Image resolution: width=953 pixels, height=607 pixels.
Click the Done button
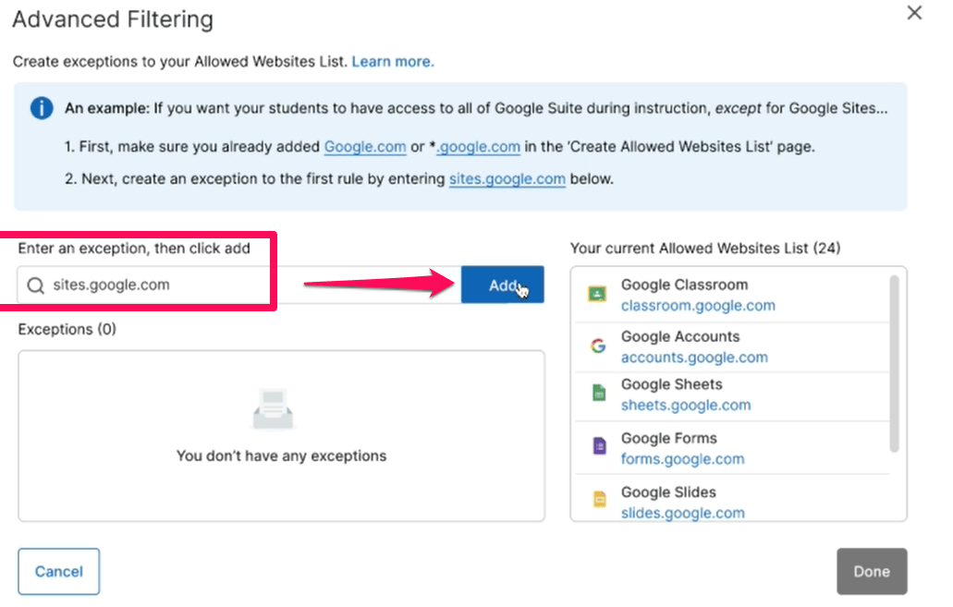click(x=872, y=571)
